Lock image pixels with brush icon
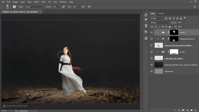Screen dimensions: 199x112 click(160, 27)
